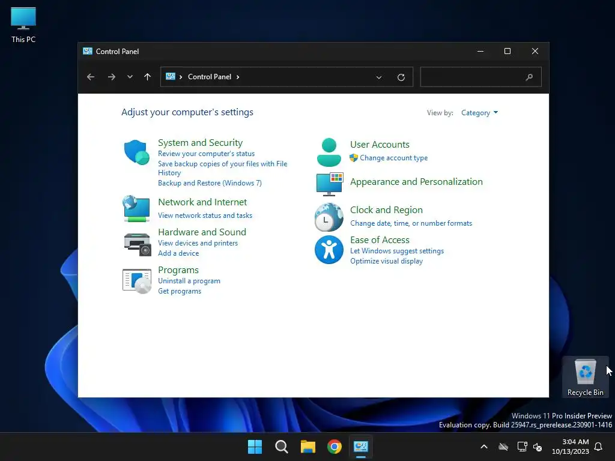Open the taskbar clock and date
The image size is (615, 461).
(x=571, y=447)
